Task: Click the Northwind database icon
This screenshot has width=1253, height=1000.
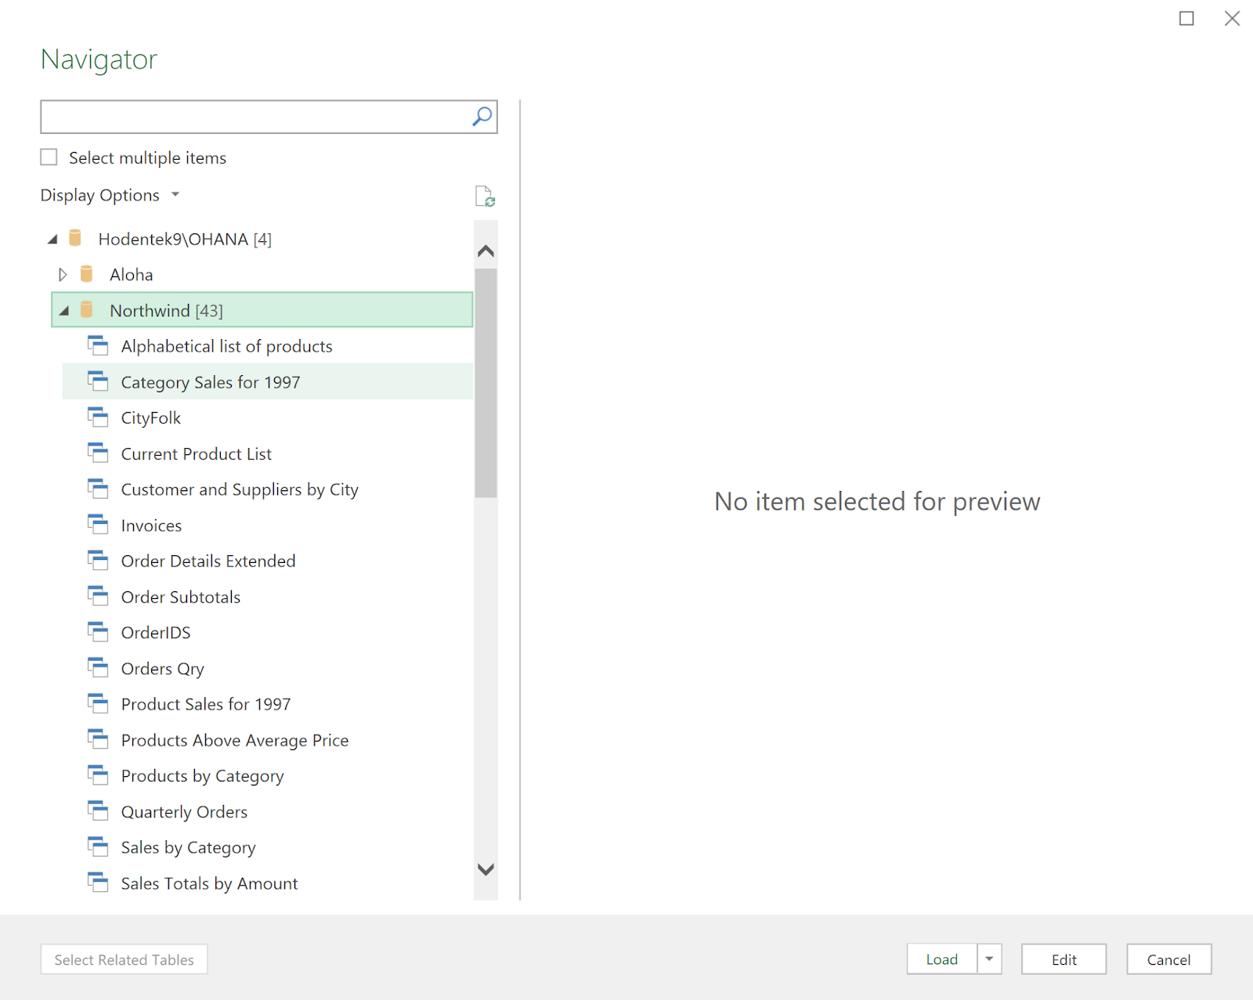Action: [x=88, y=309]
